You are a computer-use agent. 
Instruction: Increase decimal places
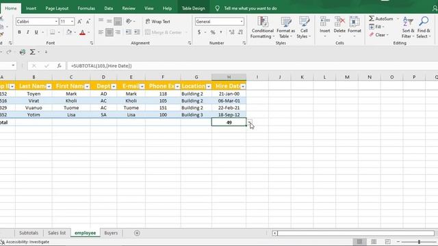point(231,32)
